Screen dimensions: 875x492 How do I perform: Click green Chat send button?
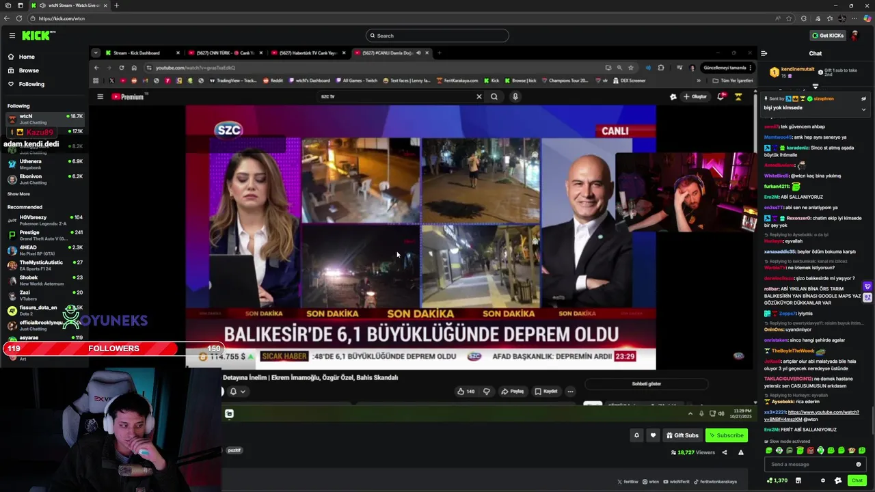coord(857,480)
